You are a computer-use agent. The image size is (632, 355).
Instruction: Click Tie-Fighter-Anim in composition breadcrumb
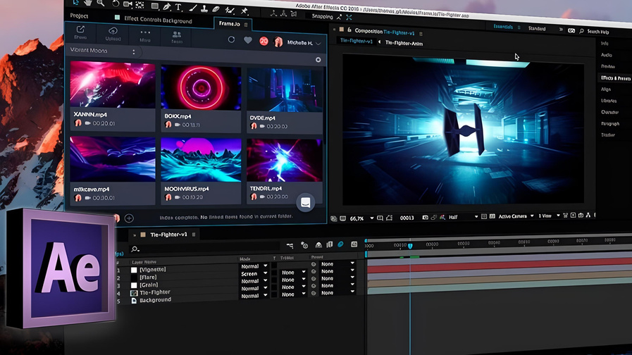(404, 43)
